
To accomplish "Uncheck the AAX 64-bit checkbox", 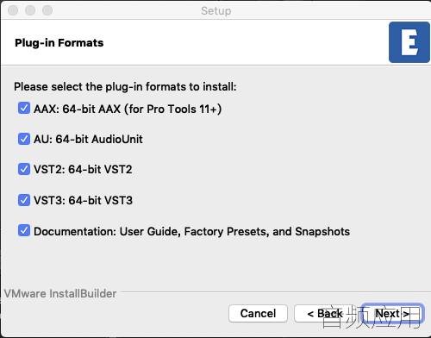I will tap(24, 108).
